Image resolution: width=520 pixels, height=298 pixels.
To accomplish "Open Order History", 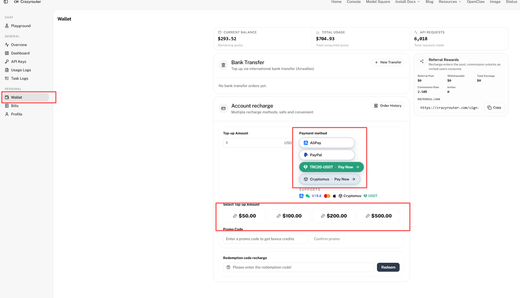I will [388, 106].
